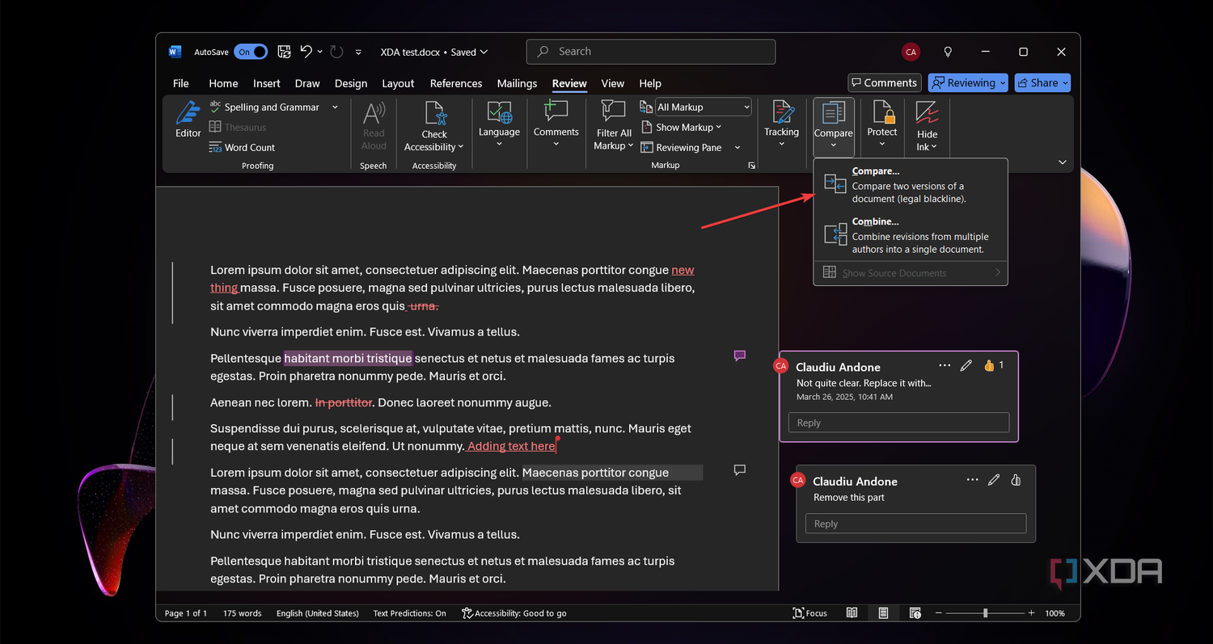Adjust the zoom slider handle
Viewport: 1213px width, 644px height.
985,613
